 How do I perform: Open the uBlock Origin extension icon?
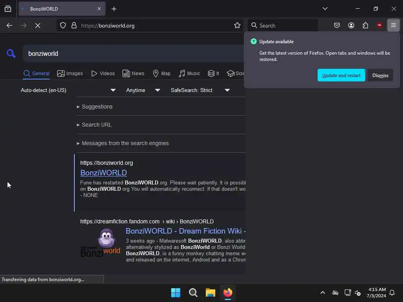pyautogui.click(x=379, y=25)
